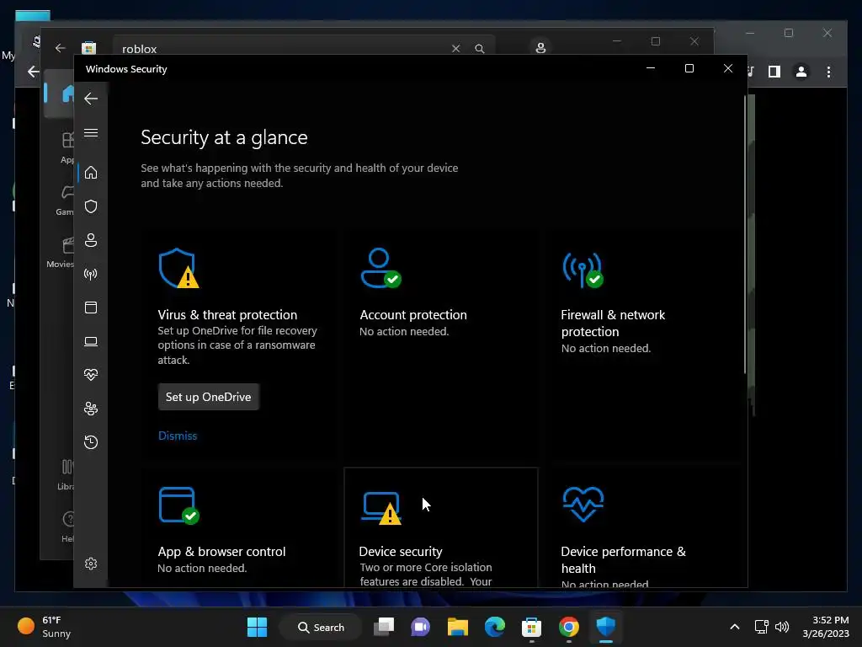
Task: Open Virus & threat protection heading
Action: click(x=227, y=315)
